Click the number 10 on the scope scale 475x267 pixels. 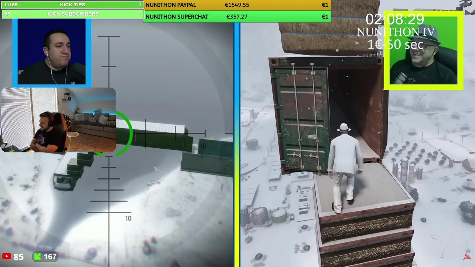pyautogui.click(x=128, y=218)
